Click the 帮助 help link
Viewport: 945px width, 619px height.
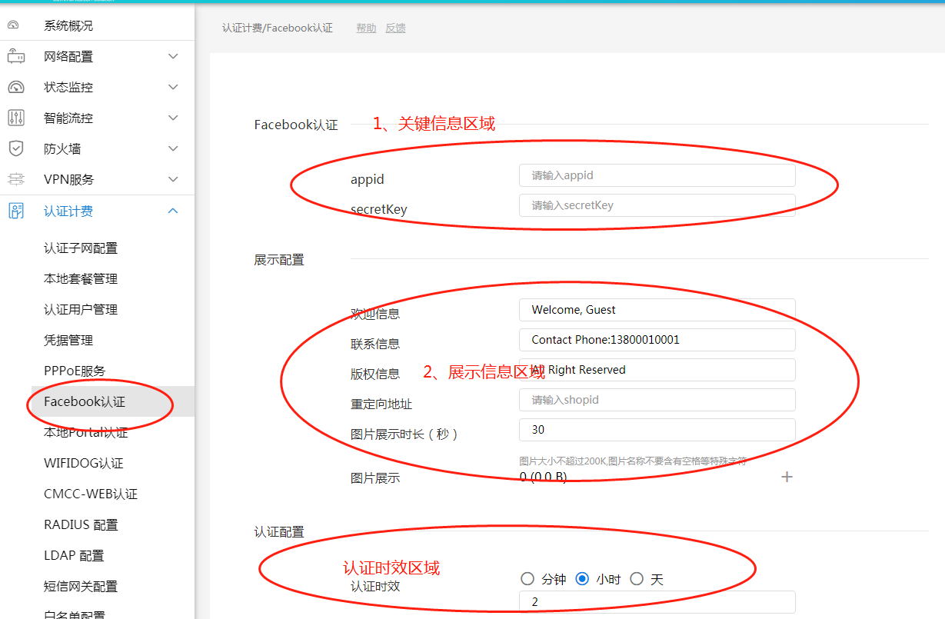click(366, 28)
